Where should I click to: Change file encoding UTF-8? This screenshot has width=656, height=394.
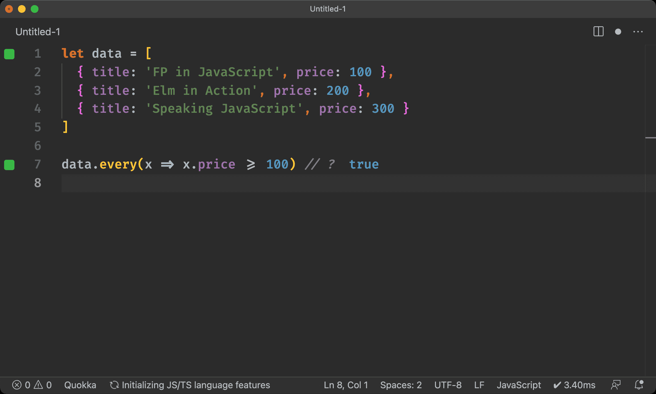448,385
